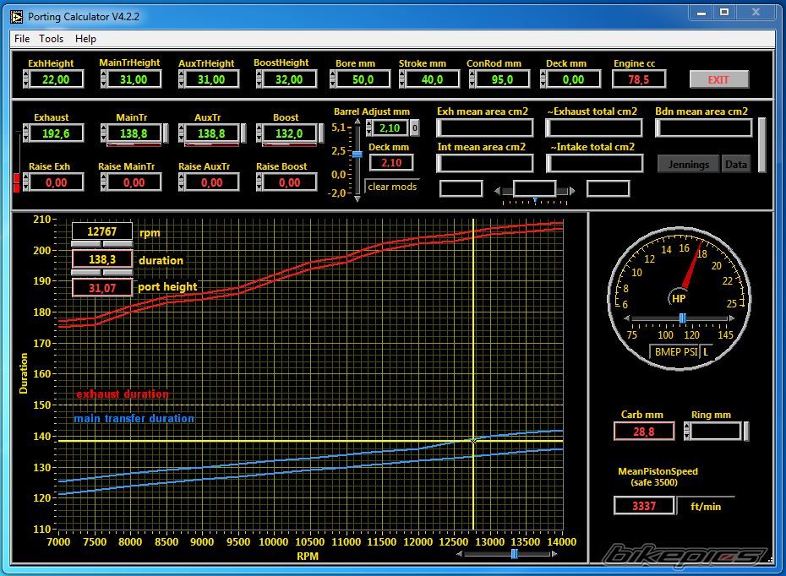Click the Exh mean area cm2 field

(485, 128)
